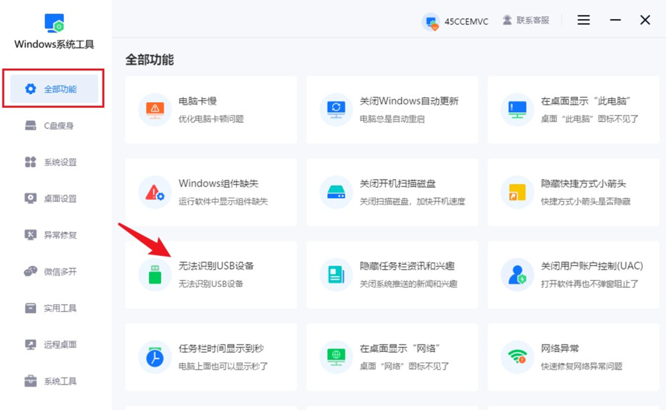Click the 关闭用户账户控制(UAC) user shield icon
The image size is (666, 410).
click(517, 275)
